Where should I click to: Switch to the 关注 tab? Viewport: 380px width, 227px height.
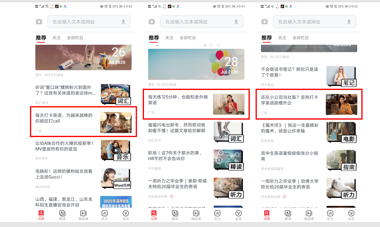coord(57,38)
